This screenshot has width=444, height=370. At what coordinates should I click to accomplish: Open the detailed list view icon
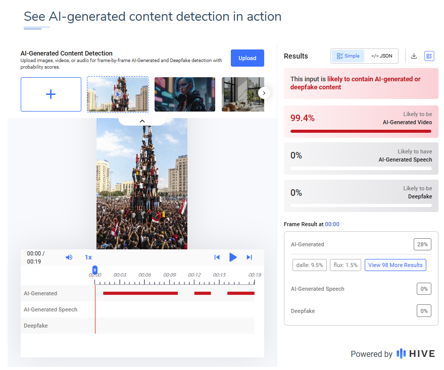point(429,56)
